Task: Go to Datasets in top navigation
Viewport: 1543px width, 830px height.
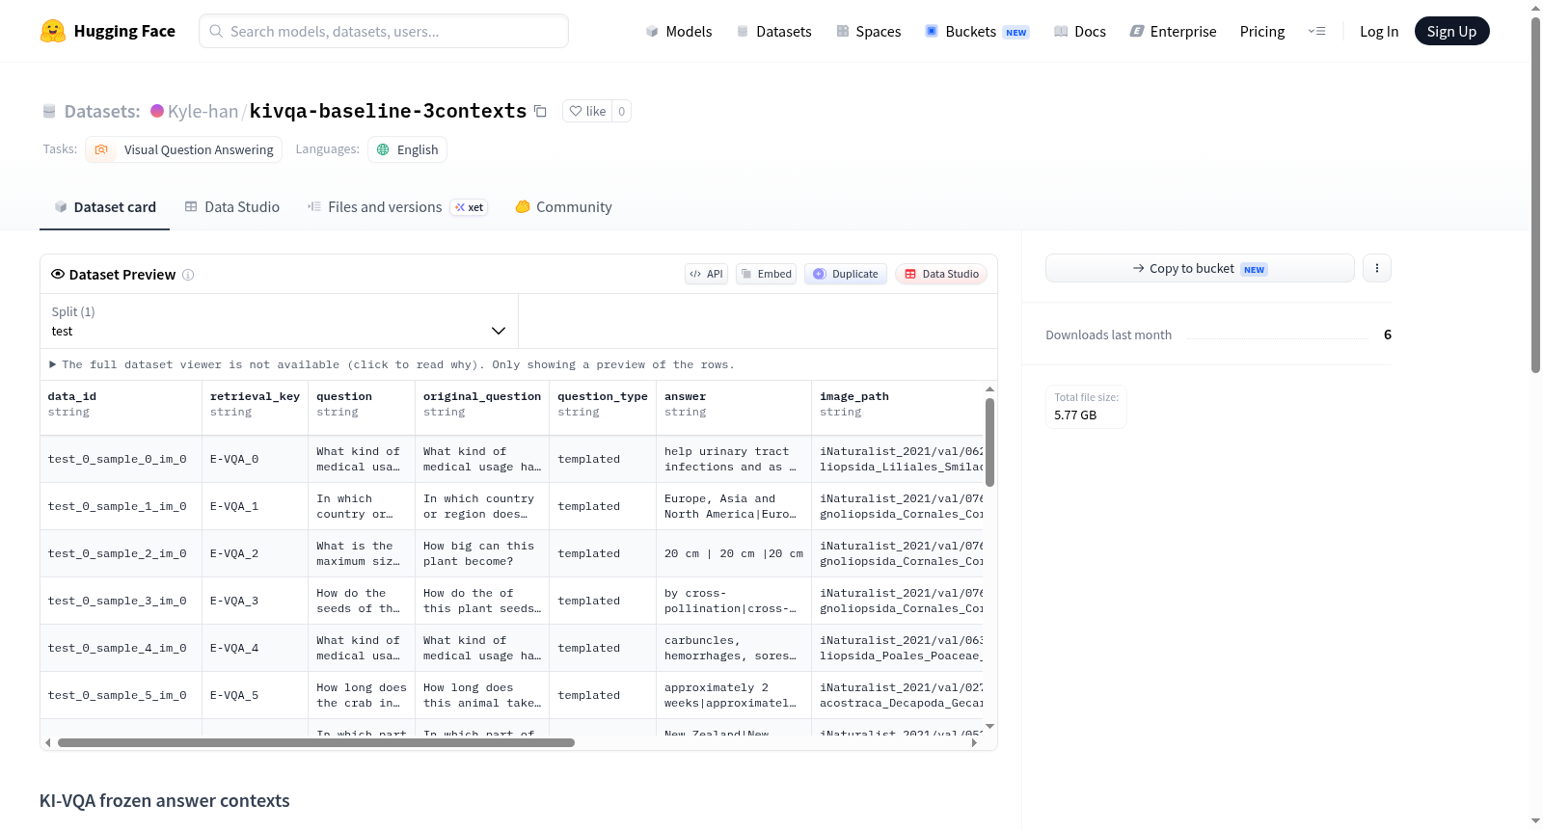Action: pos(774,31)
